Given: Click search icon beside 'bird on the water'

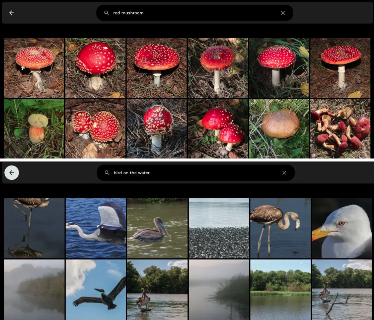Looking at the screenshot, I should click(x=107, y=173).
